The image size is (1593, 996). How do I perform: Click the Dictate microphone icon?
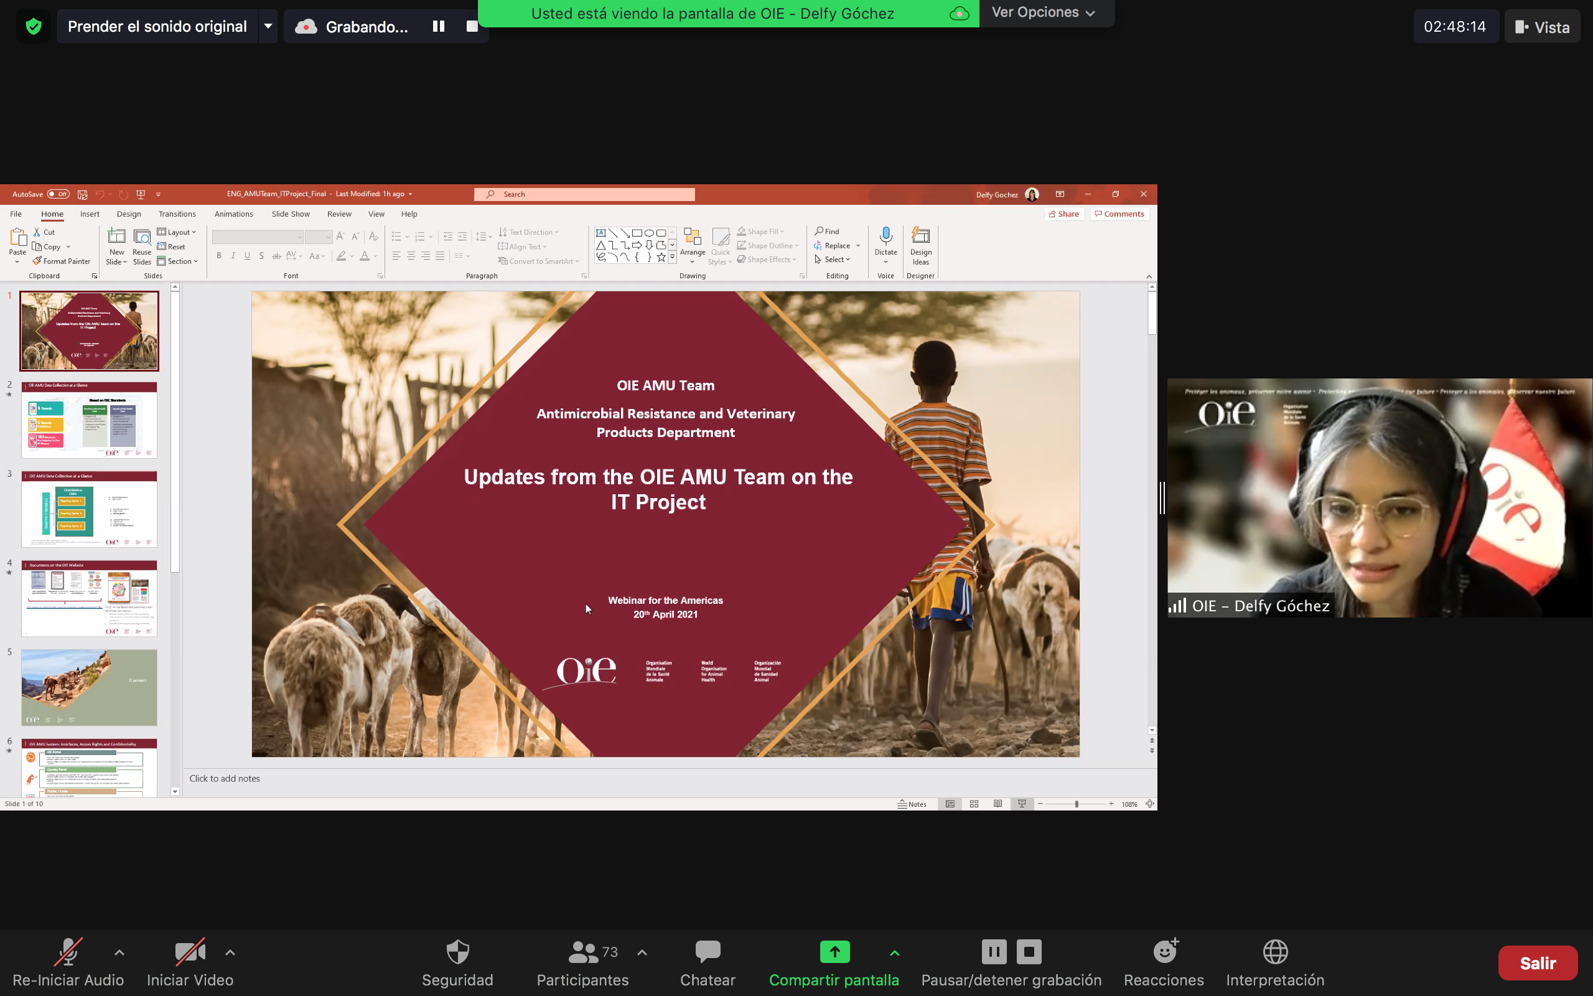[885, 237]
